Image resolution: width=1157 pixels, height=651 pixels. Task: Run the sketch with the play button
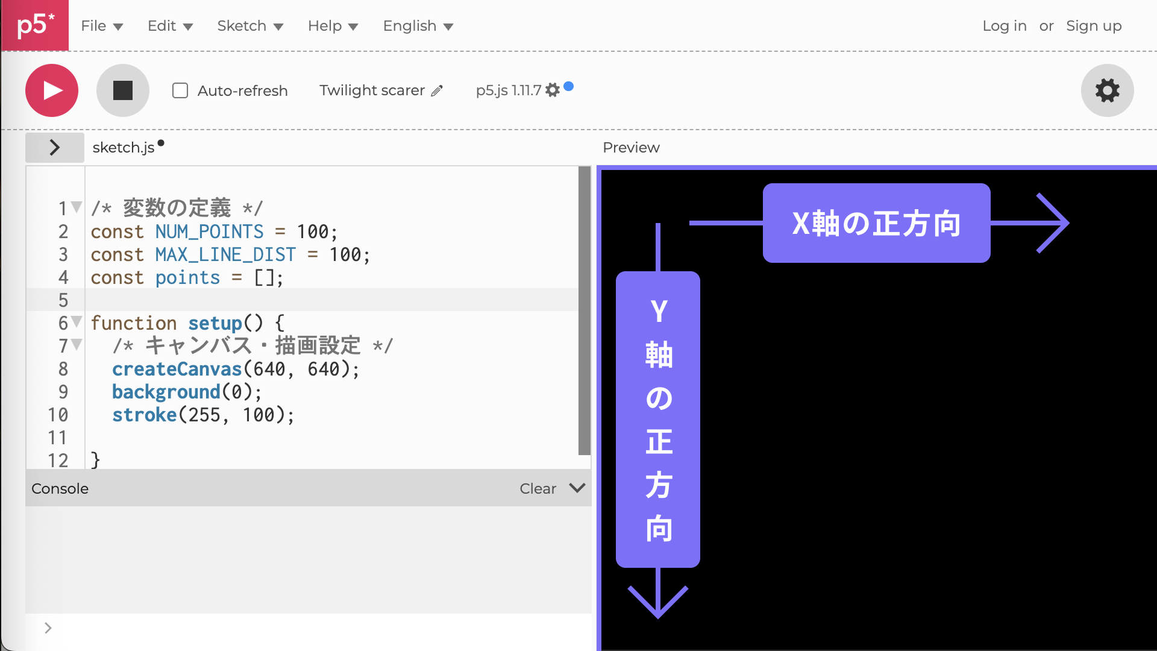click(x=52, y=90)
